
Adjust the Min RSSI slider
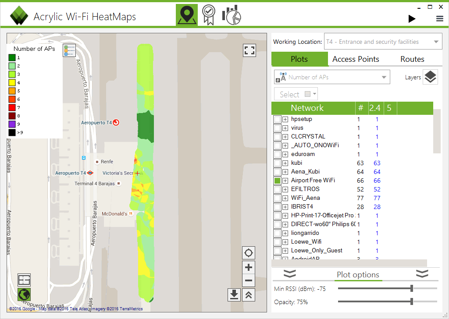pyautogui.click(x=388, y=288)
